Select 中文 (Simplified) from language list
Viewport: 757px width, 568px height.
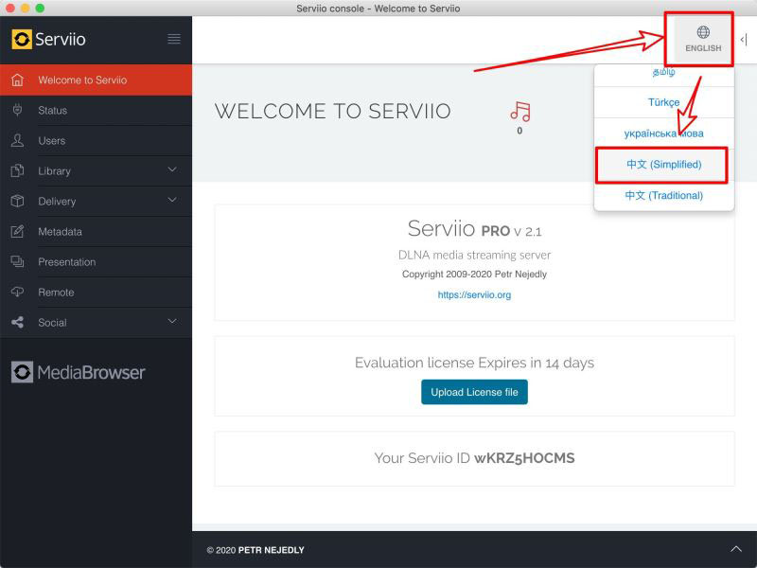click(664, 164)
